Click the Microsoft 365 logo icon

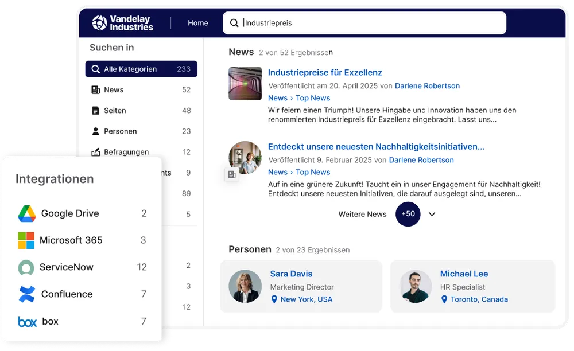[26, 240]
